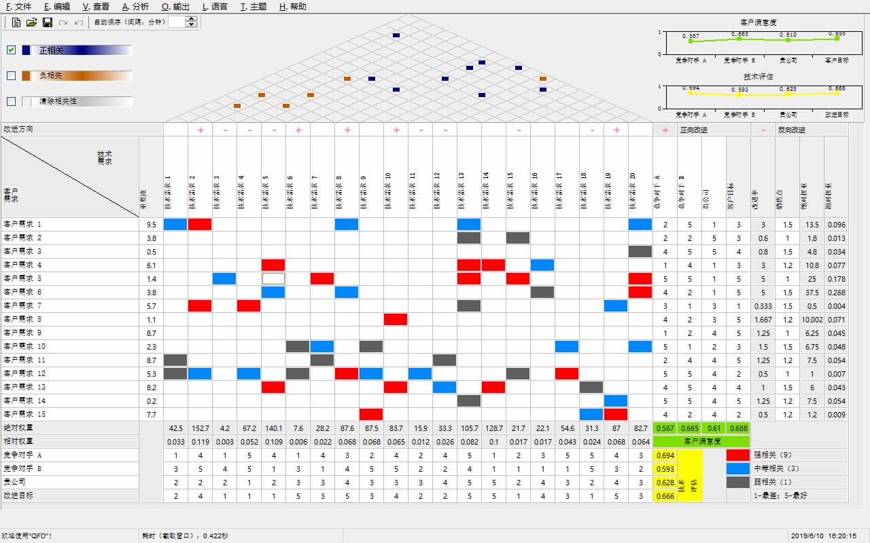The width and height of the screenshot is (870, 543).
Task: Select red cell 客户需求 1 under 技术需求 2
Action: coord(200,224)
